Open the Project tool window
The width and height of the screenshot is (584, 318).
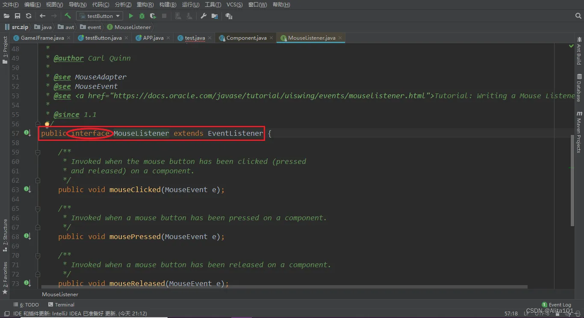coord(5,50)
